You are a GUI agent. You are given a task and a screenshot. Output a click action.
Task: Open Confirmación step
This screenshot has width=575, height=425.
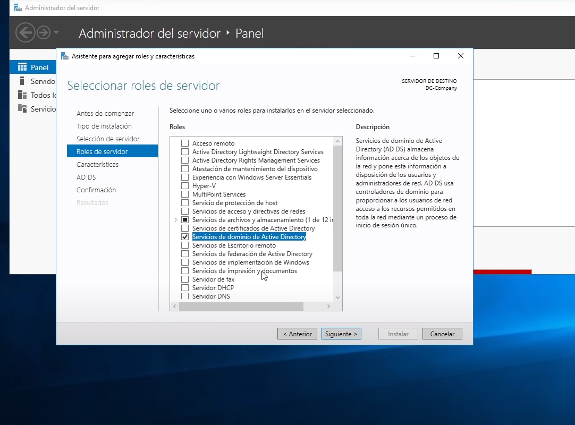pyautogui.click(x=96, y=190)
